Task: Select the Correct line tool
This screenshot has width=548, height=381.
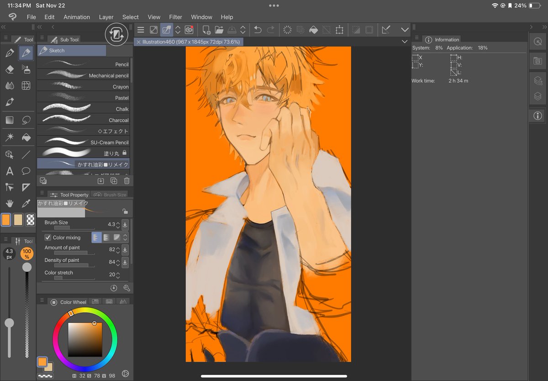Action: click(x=10, y=187)
